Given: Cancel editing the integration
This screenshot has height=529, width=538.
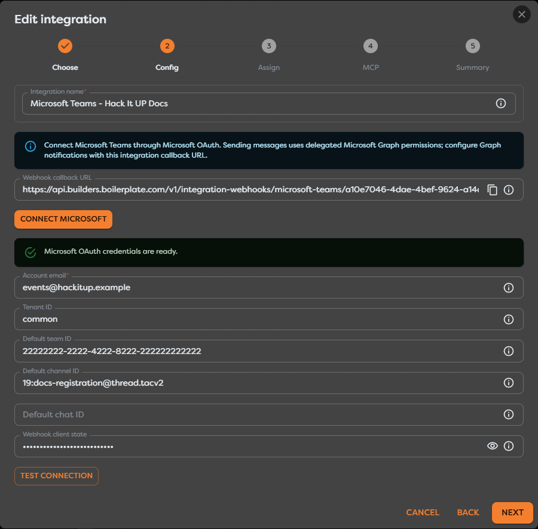Looking at the screenshot, I should pyautogui.click(x=423, y=512).
